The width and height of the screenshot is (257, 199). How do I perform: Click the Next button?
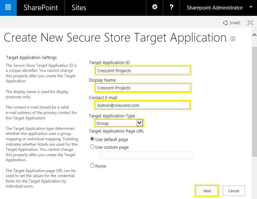207,191
